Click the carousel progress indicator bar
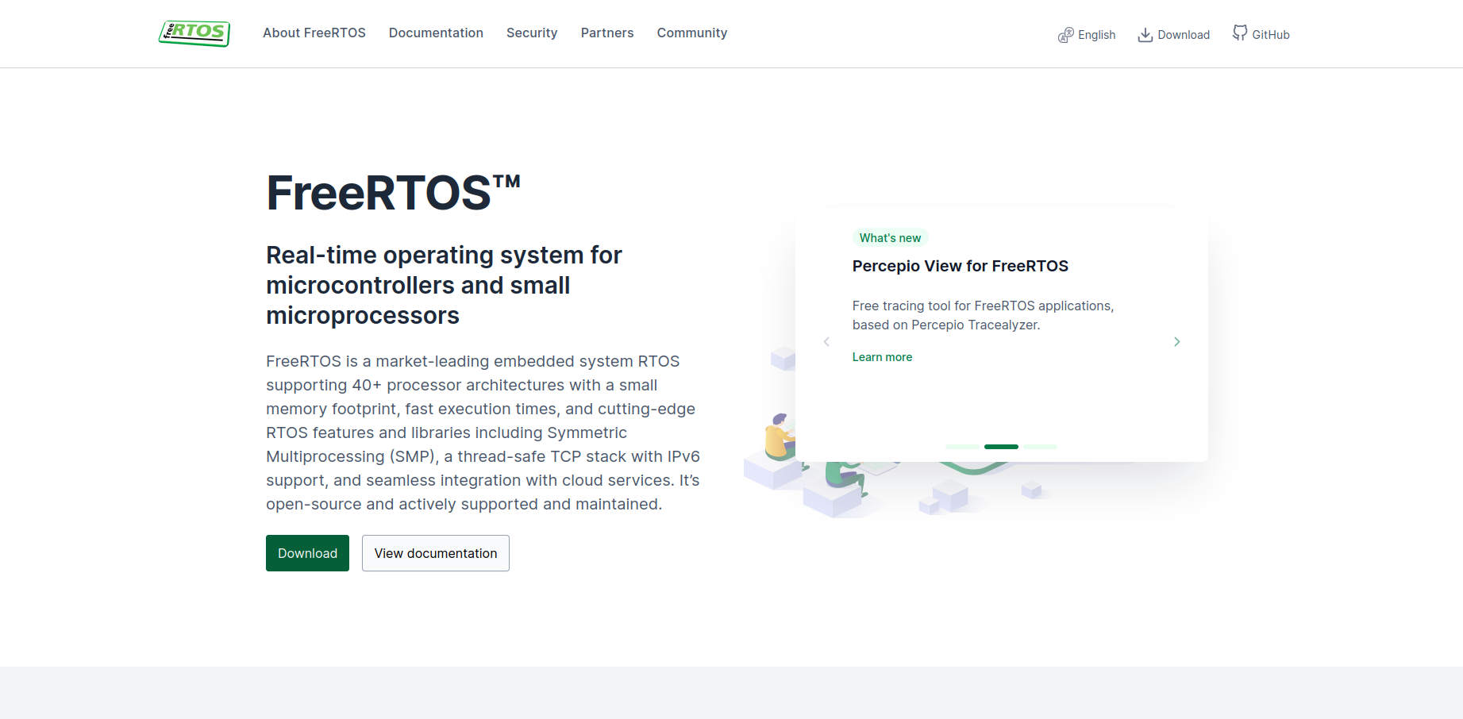Viewport: 1463px width, 719px height. (1001, 447)
